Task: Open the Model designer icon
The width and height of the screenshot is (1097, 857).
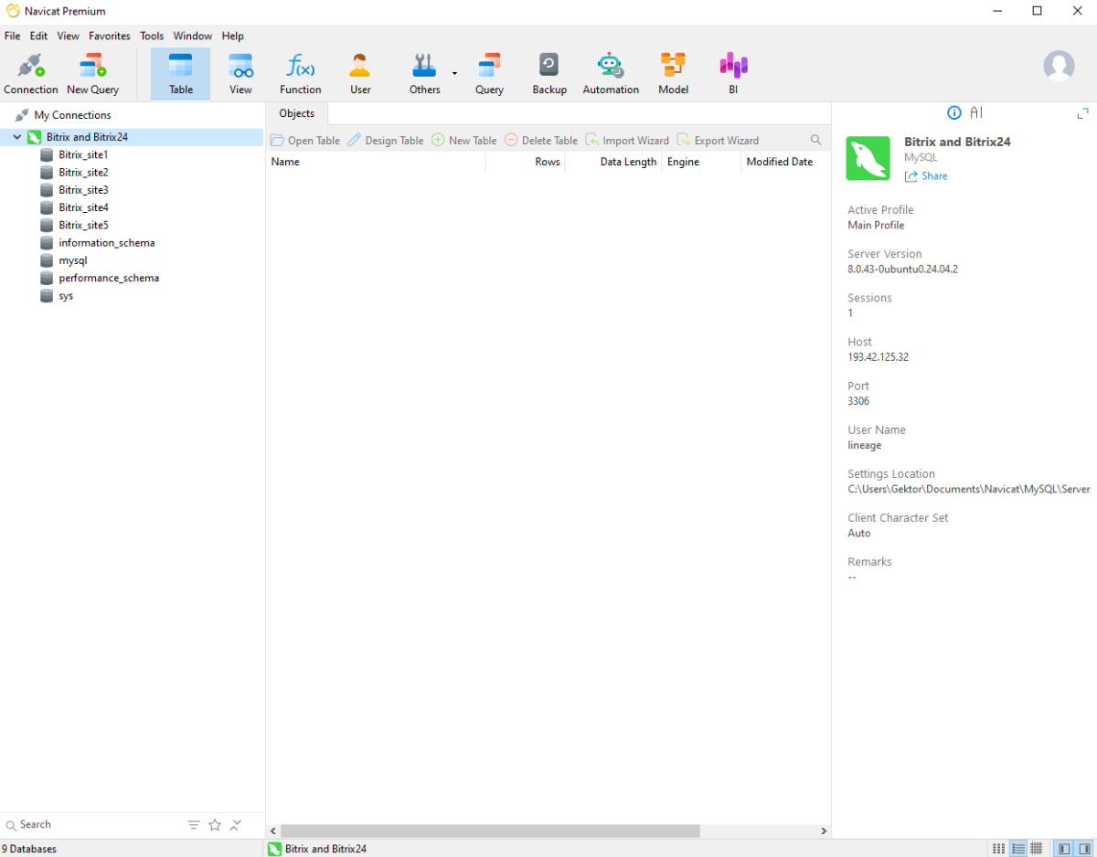Action: 673,73
